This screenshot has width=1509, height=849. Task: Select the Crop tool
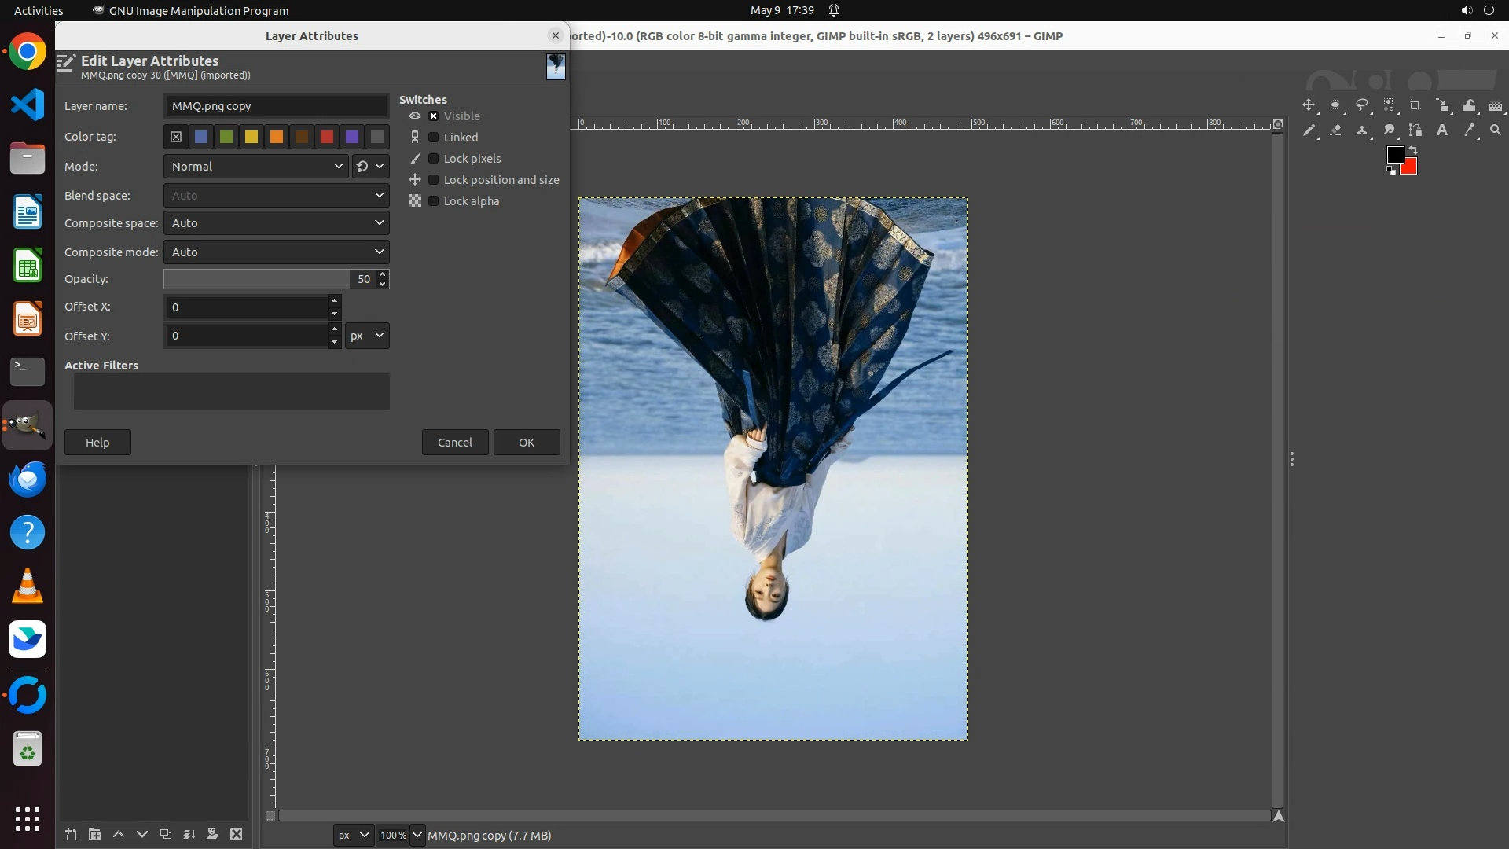pos(1415,105)
